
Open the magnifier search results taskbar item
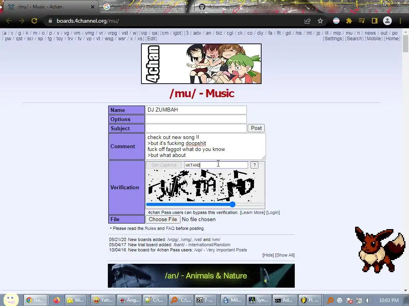point(181,300)
